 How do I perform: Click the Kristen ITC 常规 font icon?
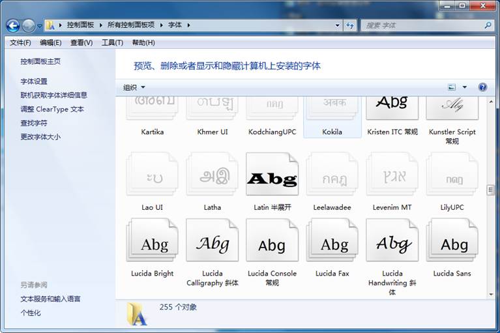392,107
